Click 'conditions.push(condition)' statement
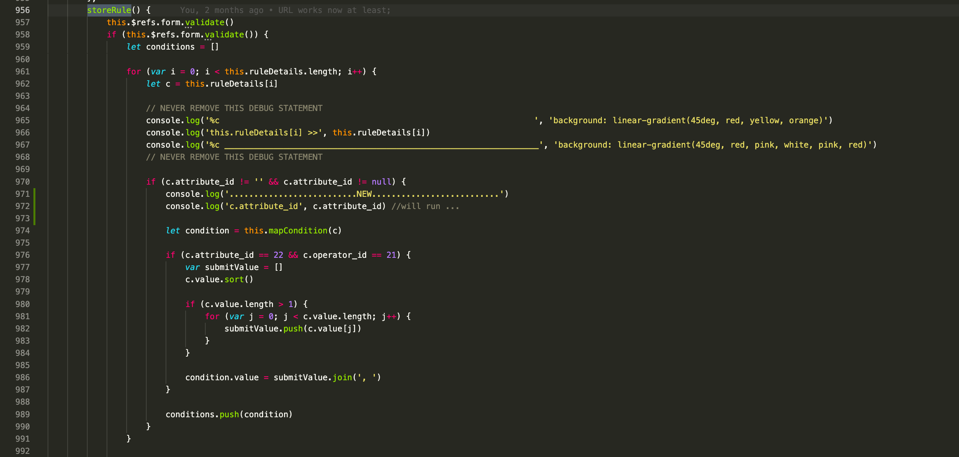This screenshot has height=457, width=959. tap(229, 414)
